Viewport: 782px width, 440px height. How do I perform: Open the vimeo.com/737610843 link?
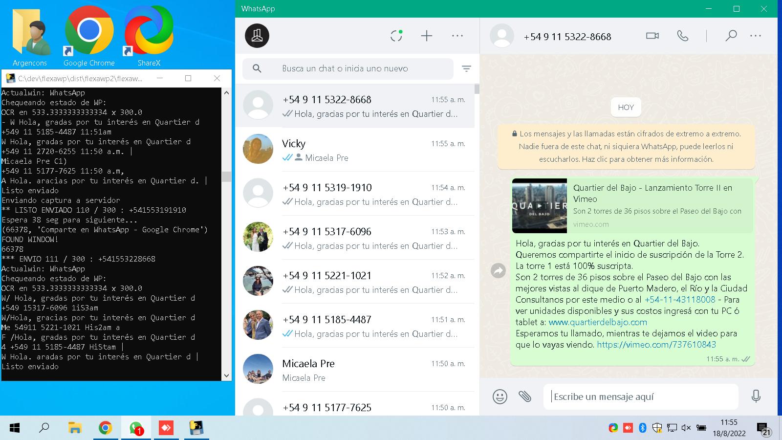[656, 345]
